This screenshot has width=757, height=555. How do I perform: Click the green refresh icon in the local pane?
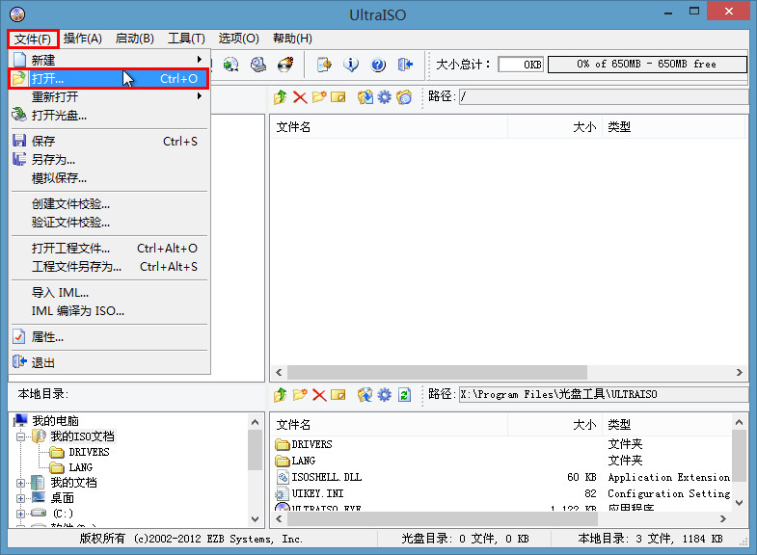coord(404,395)
